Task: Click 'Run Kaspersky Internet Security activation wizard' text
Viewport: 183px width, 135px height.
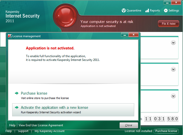Action: (x=51, y=112)
